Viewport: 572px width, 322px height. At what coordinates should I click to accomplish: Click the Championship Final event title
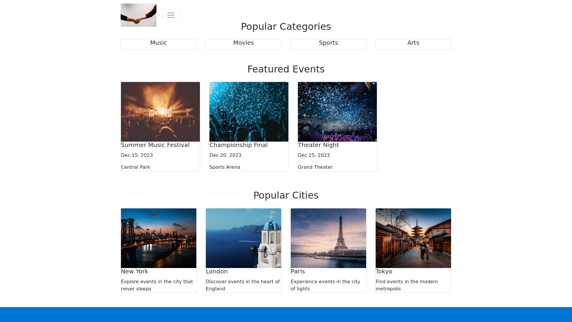coord(238,145)
